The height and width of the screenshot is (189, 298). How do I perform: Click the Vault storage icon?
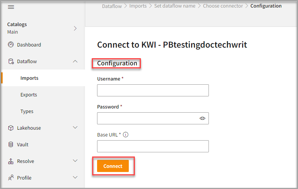[11, 145]
